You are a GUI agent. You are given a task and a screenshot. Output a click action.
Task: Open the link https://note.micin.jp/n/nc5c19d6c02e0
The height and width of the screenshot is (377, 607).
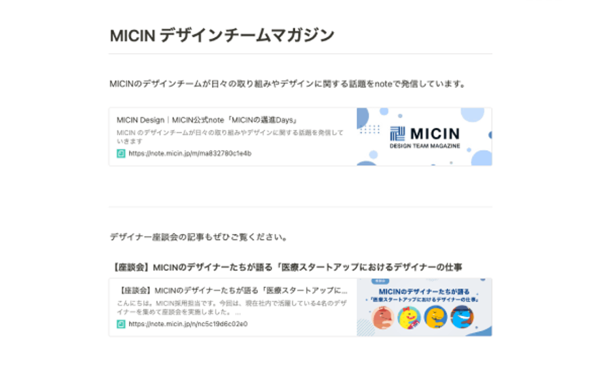point(188,324)
